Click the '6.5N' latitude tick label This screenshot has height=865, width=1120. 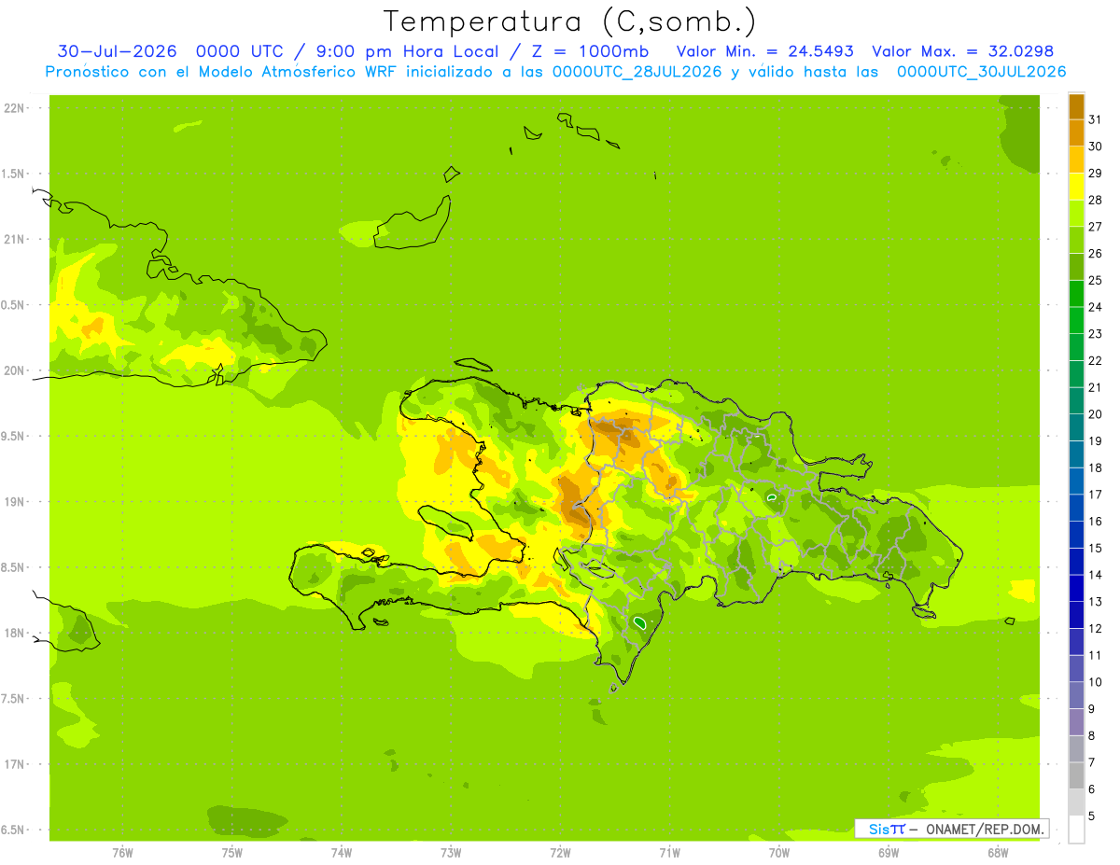pyautogui.click(x=14, y=830)
